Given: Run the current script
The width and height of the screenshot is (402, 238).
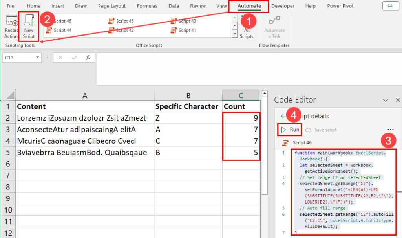Looking at the screenshot, I should (x=290, y=130).
